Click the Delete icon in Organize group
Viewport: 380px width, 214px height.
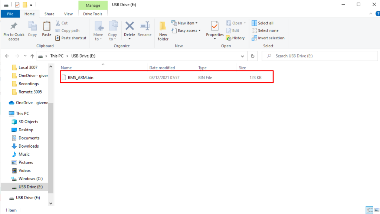[130, 27]
